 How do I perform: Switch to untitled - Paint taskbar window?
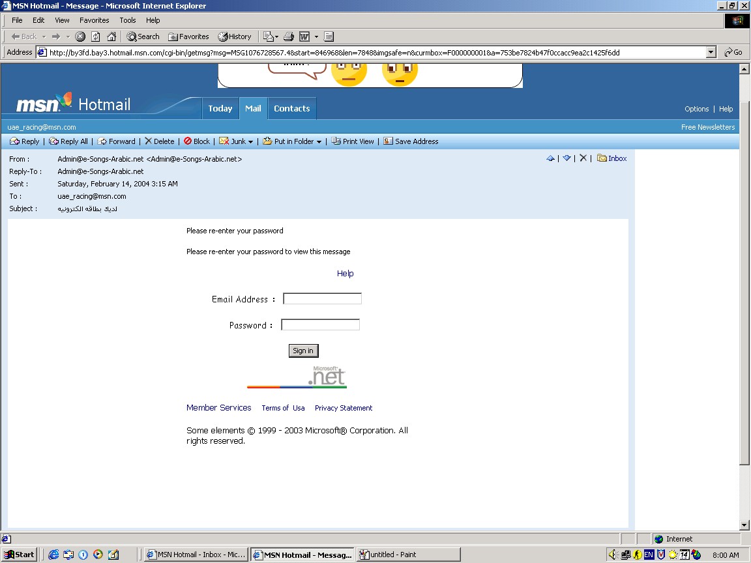[x=409, y=555]
